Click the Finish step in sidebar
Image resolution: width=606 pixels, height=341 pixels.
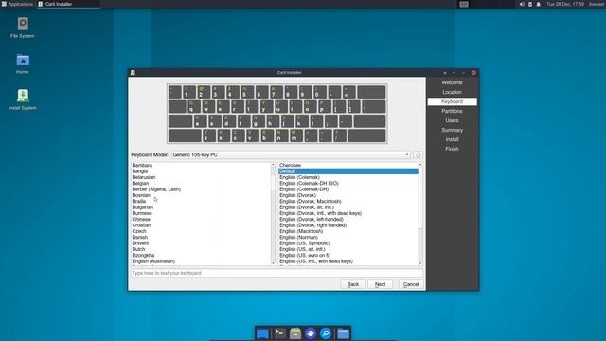[452, 149]
